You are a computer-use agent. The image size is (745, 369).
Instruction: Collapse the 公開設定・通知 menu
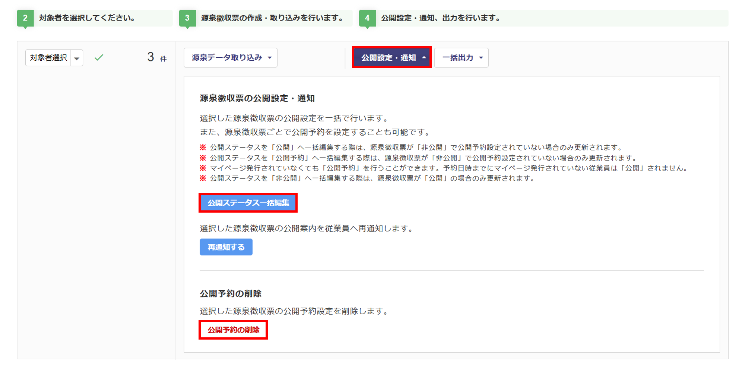click(392, 57)
